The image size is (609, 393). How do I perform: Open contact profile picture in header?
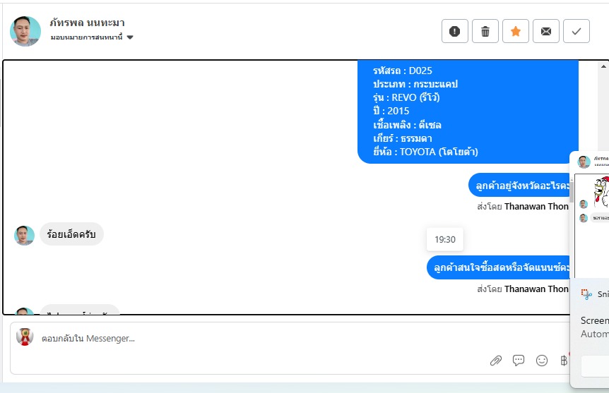tap(25, 31)
